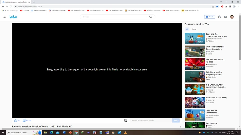Open the Chrome extensions puzzle icon
This screenshot has height=135, width=241.
click(x=226, y=7)
